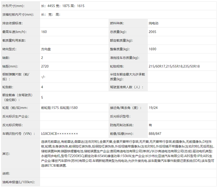
Task: Click the 防抱死制动系统 value 有
Action: (150, 125)
